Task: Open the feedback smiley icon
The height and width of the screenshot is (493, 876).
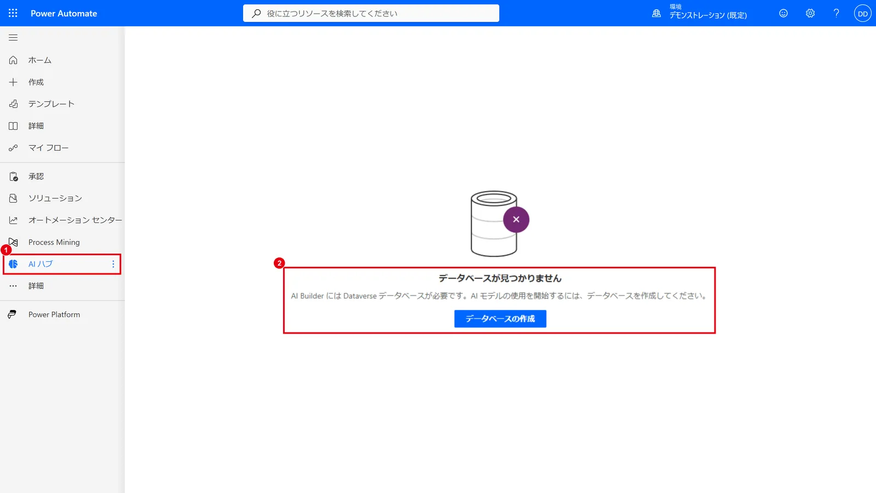Action: tap(783, 13)
